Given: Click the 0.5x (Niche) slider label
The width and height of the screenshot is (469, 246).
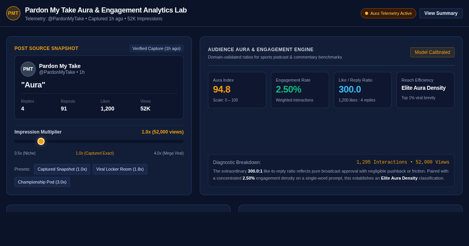Looking at the screenshot, I should (x=25, y=153).
